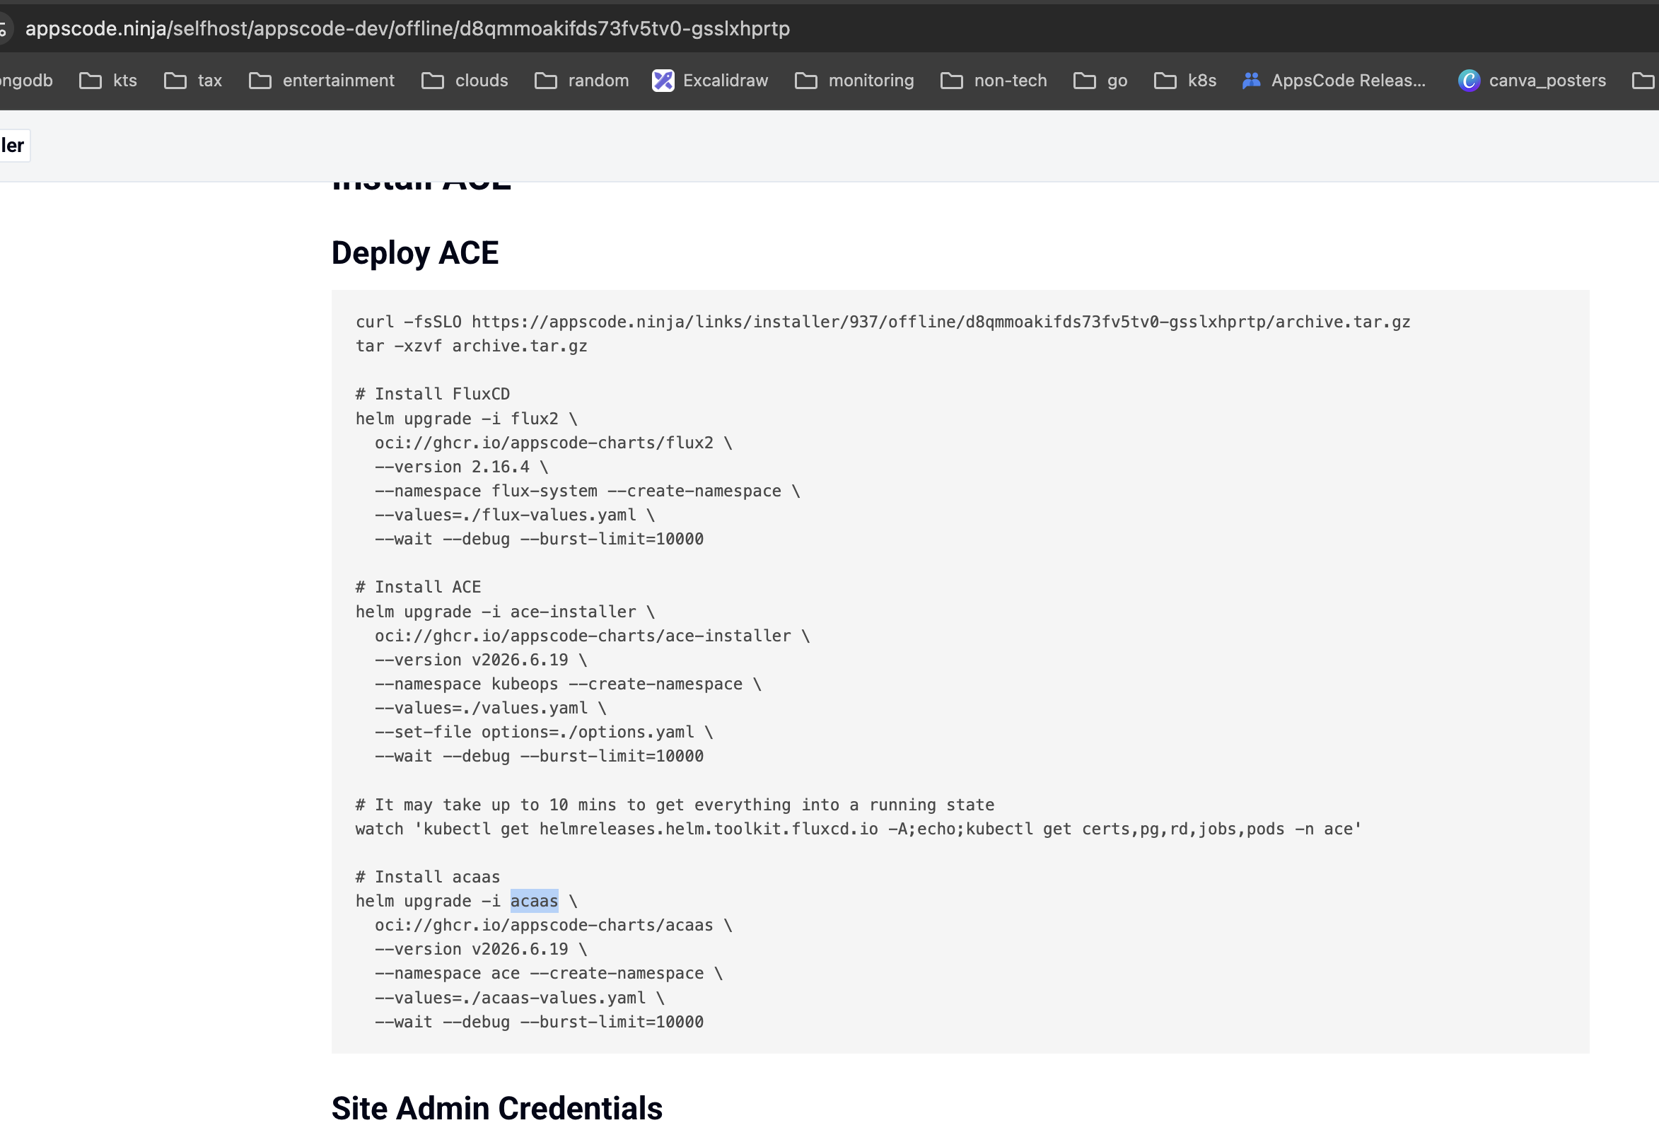Image resolution: width=1659 pixels, height=1130 pixels.
Task: Click the '--values=./acaas-values.yaml' line
Action: [x=520, y=998]
